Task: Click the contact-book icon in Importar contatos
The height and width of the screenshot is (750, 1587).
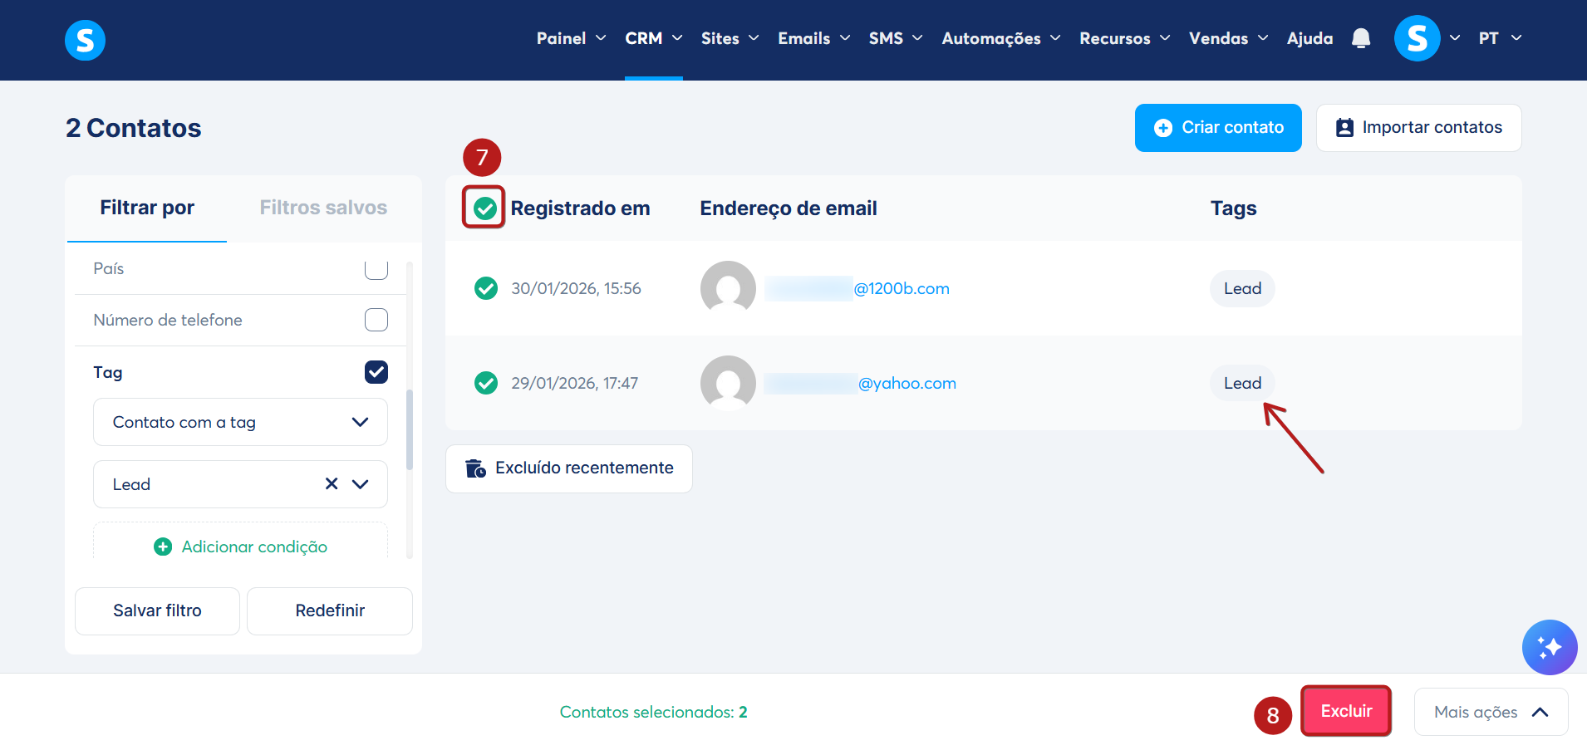Action: 1344,128
